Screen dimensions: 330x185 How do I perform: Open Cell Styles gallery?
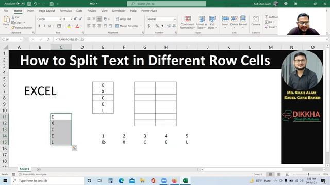(x=212, y=22)
